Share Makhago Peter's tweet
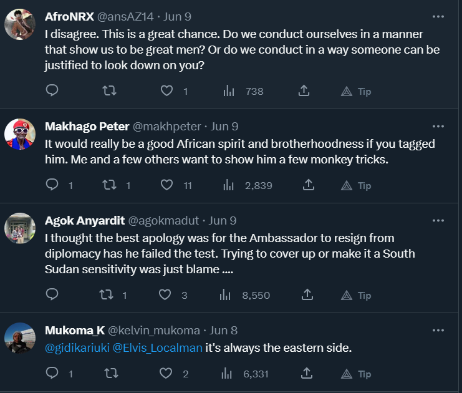462x393 pixels. tap(308, 185)
